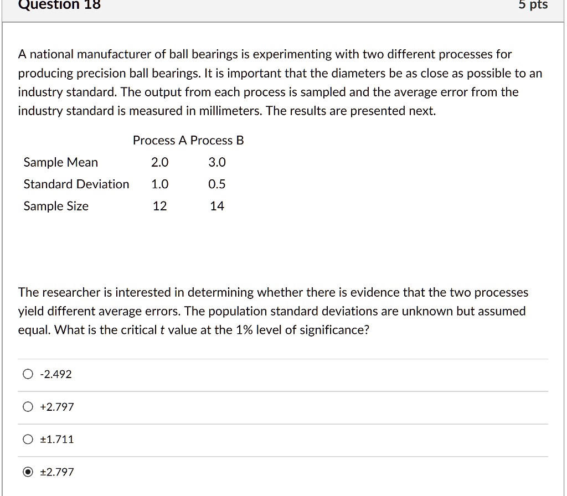The width and height of the screenshot is (567, 496).
Task: Click the value 14 in the table
Action: pos(217,206)
